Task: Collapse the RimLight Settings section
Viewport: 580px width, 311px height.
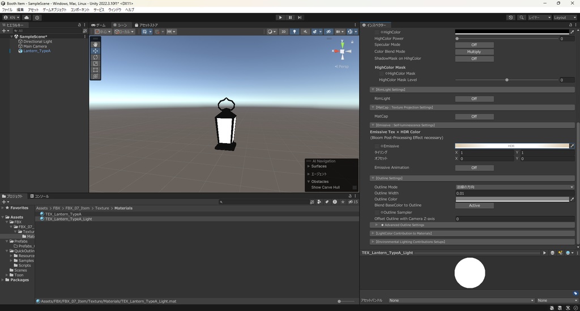Action: coord(472,90)
